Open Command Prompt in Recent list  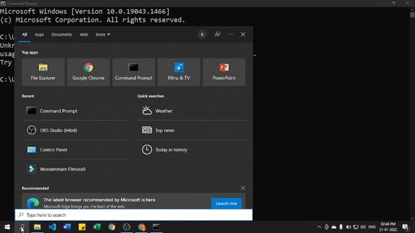tap(76, 111)
